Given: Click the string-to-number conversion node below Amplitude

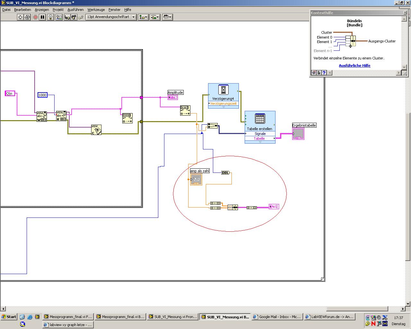Looking at the screenshot, I should point(185,111).
